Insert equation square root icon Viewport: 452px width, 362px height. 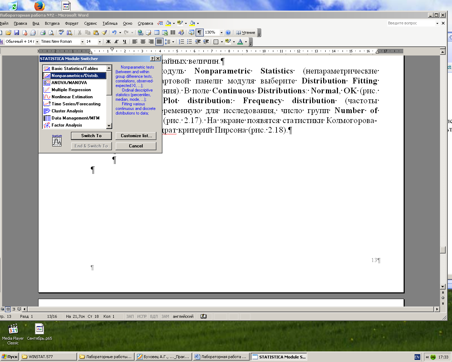pos(160,23)
